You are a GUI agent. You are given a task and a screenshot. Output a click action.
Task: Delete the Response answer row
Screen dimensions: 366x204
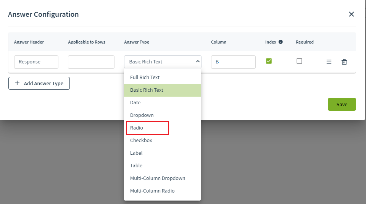click(344, 62)
